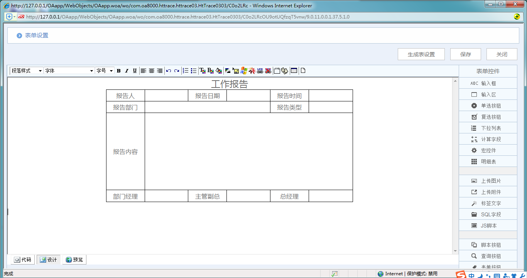Switch to the 代码 code tab
527x278 pixels.
(x=23, y=260)
